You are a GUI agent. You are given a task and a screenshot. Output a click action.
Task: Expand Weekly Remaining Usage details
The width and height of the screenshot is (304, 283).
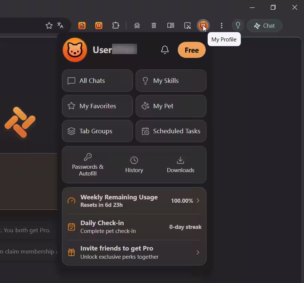(x=134, y=201)
